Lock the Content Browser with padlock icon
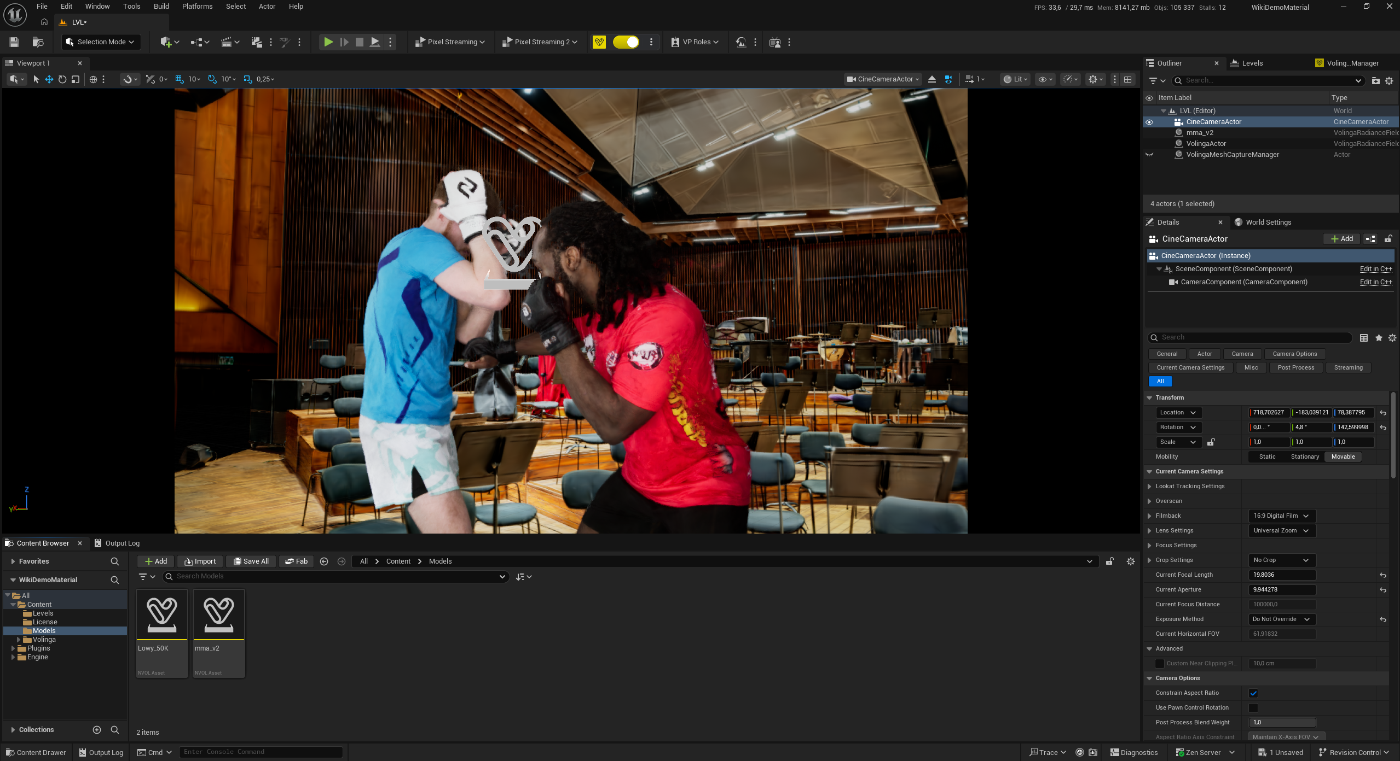 pos(1109,561)
